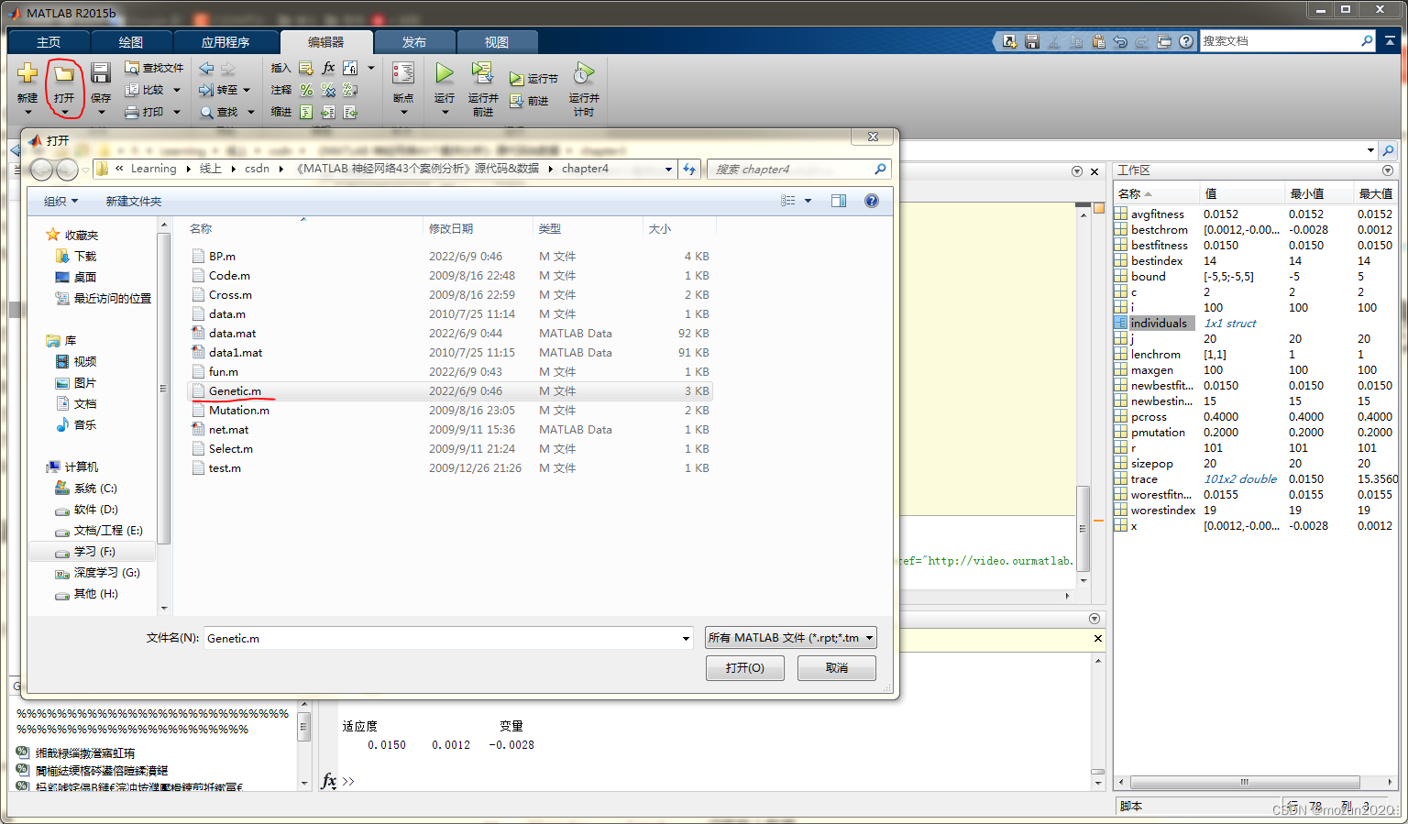Switch to the 发布 (Publish) tab
Screen dimensions: 1408x824
414,42
